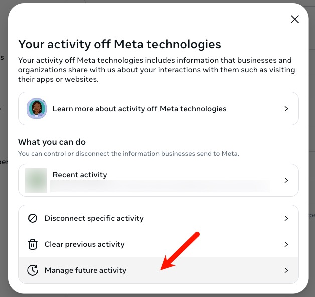Viewport: 315px width, 297px height.
Task: Expand the Learn more chevron arrow
Action: (286, 109)
